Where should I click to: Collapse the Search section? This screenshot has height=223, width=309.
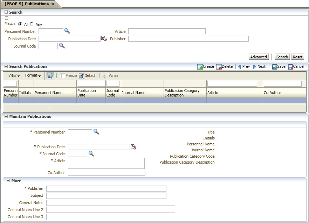pos(6,12)
